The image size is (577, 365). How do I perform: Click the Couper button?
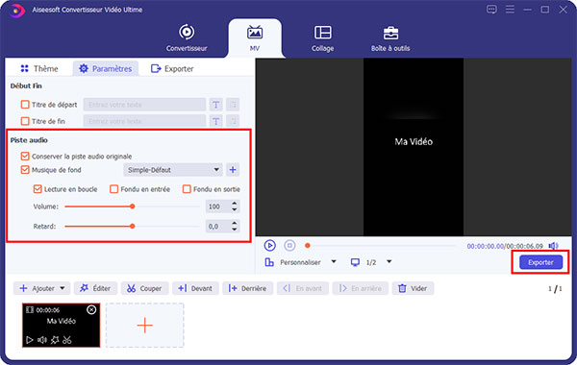tap(144, 288)
